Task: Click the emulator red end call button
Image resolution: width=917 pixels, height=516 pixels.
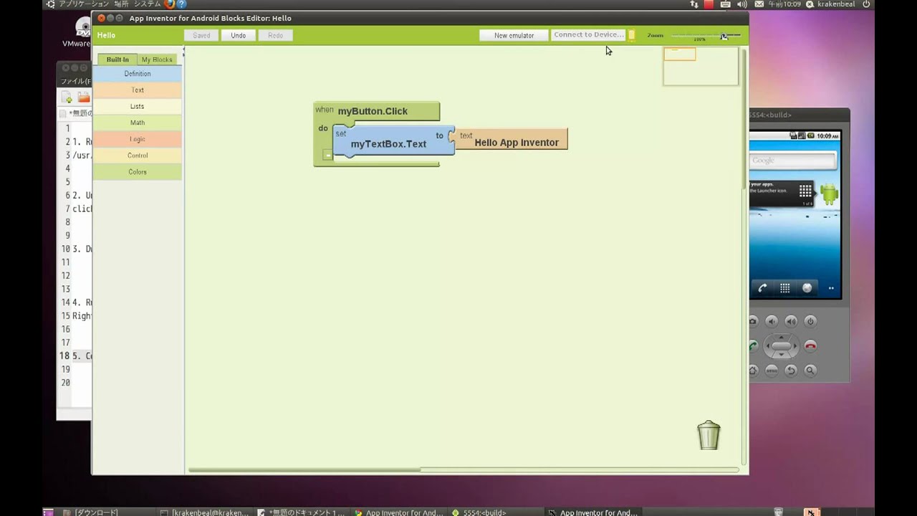Action: (810, 346)
